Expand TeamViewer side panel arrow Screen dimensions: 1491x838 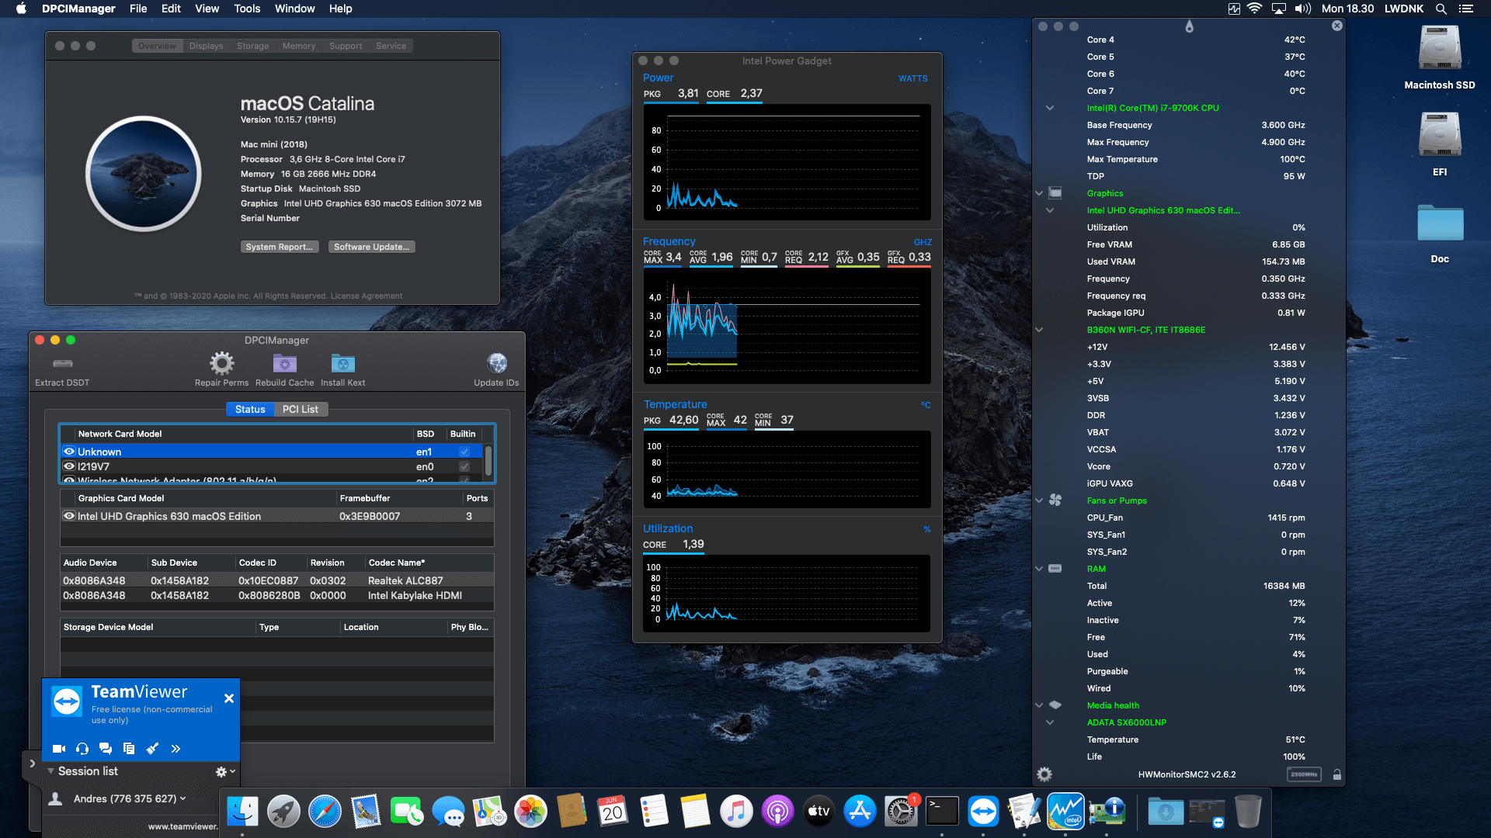[32, 764]
